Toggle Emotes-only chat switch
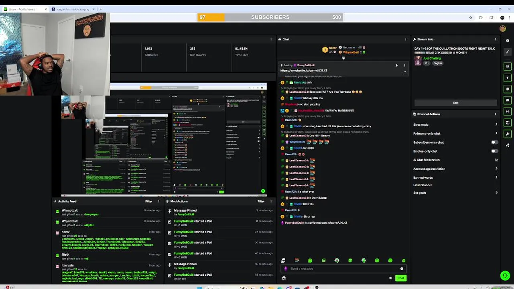The image size is (514, 289). (x=494, y=151)
